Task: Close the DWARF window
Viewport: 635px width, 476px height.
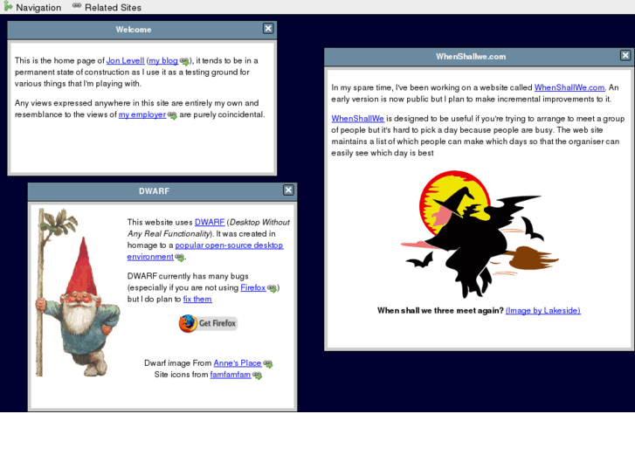Action: point(288,190)
